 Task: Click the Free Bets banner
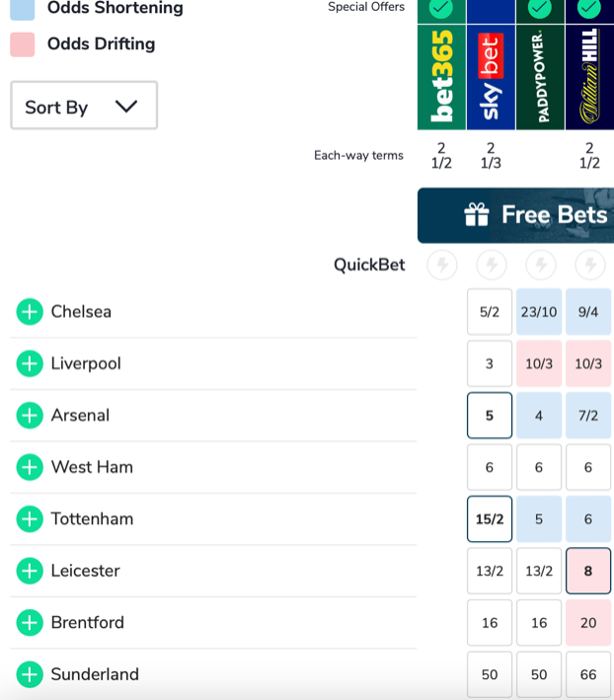coord(515,215)
